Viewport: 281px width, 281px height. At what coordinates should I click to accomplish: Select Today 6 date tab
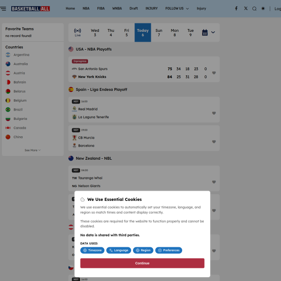tap(143, 32)
